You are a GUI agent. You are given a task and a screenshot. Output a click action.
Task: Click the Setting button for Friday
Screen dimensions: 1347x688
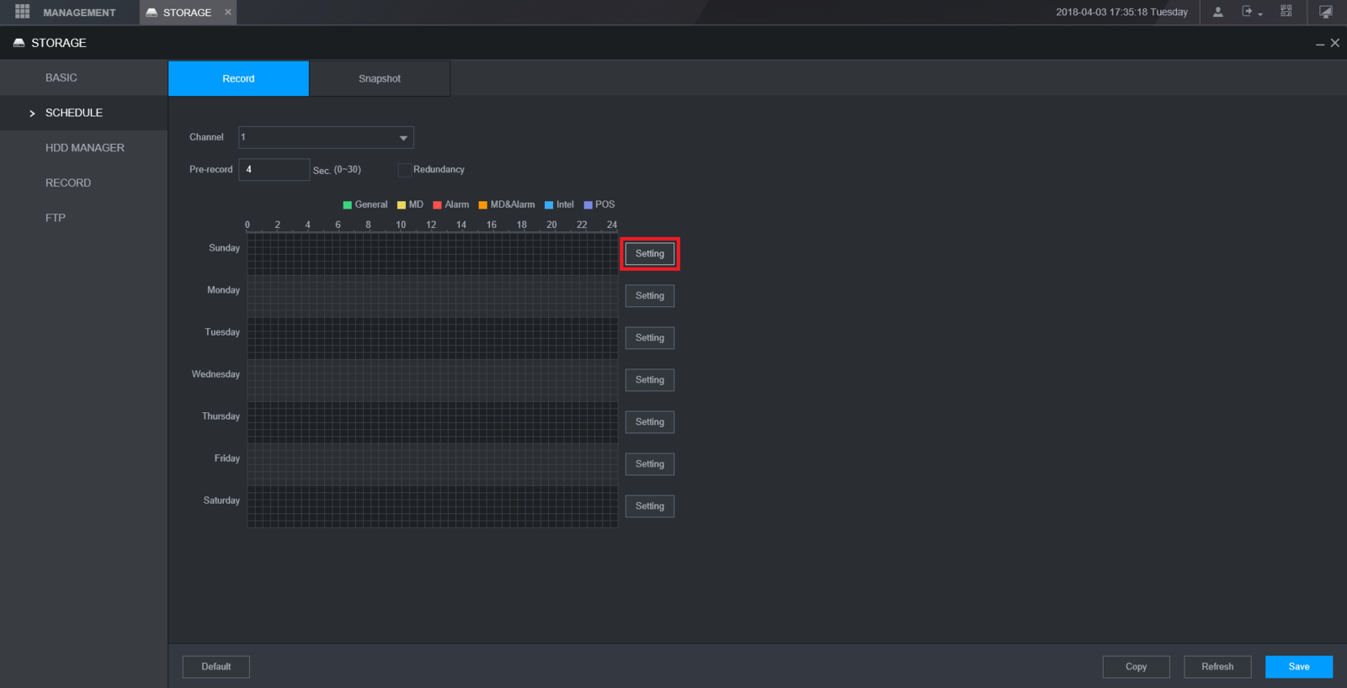650,464
